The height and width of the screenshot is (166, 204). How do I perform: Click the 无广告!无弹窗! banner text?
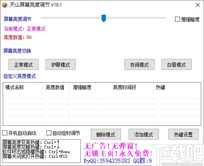point(110,146)
